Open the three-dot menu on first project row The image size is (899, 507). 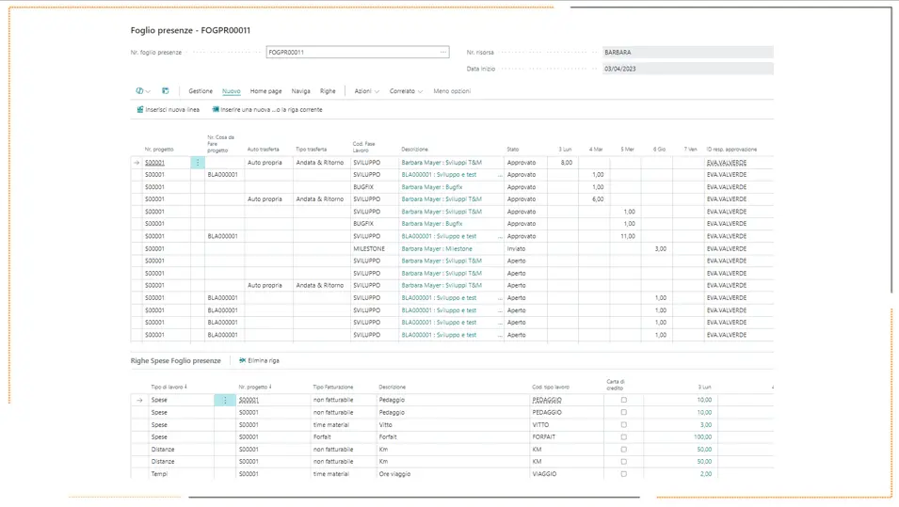coord(198,163)
